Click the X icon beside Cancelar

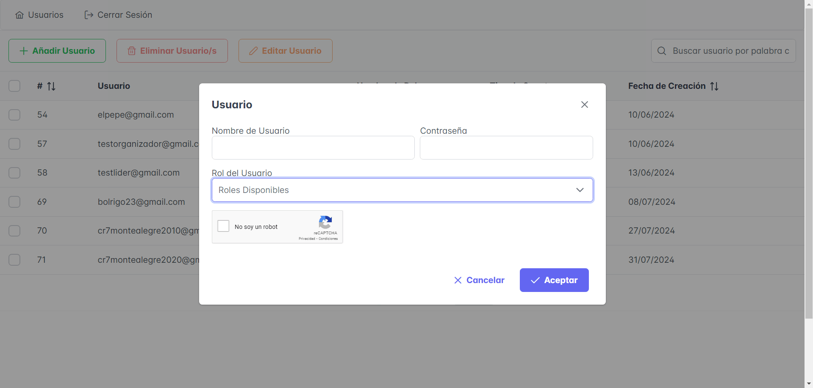(458, 280)
